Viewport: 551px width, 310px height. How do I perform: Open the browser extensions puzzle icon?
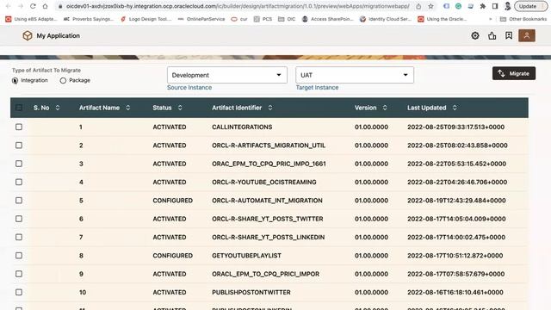coord(483,6)
